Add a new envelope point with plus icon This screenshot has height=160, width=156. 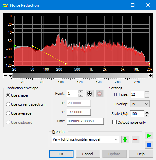[x=89, y=94]
